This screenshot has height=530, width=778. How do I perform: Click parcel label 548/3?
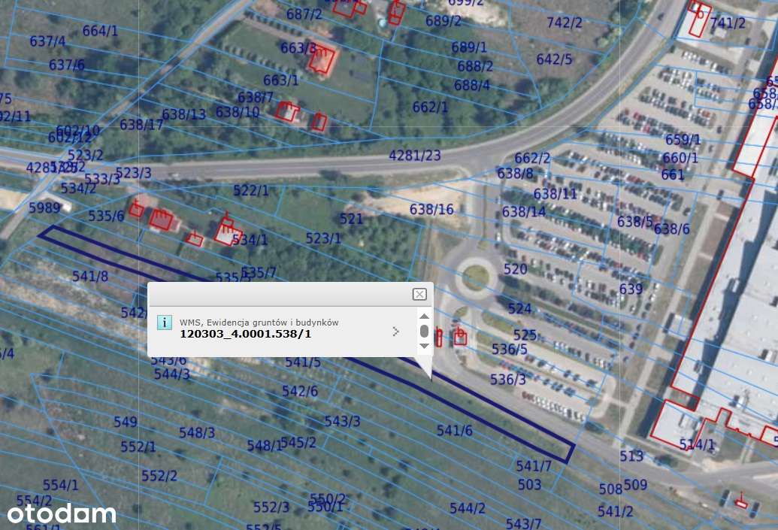(x=197, y=433)
